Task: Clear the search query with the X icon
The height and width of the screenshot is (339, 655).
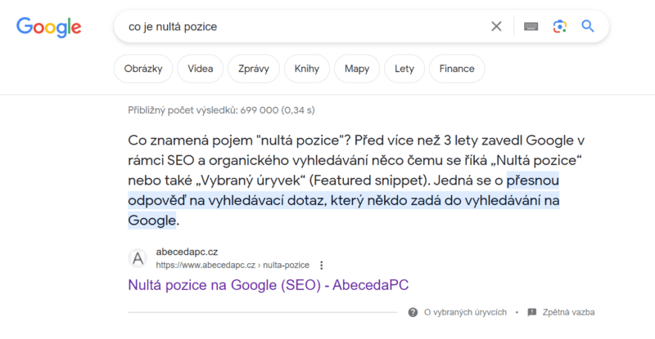Action: [496, 27]
